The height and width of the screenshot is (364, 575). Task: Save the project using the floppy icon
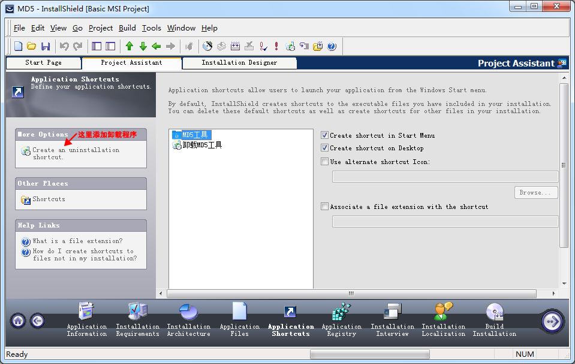click(46, 46)
